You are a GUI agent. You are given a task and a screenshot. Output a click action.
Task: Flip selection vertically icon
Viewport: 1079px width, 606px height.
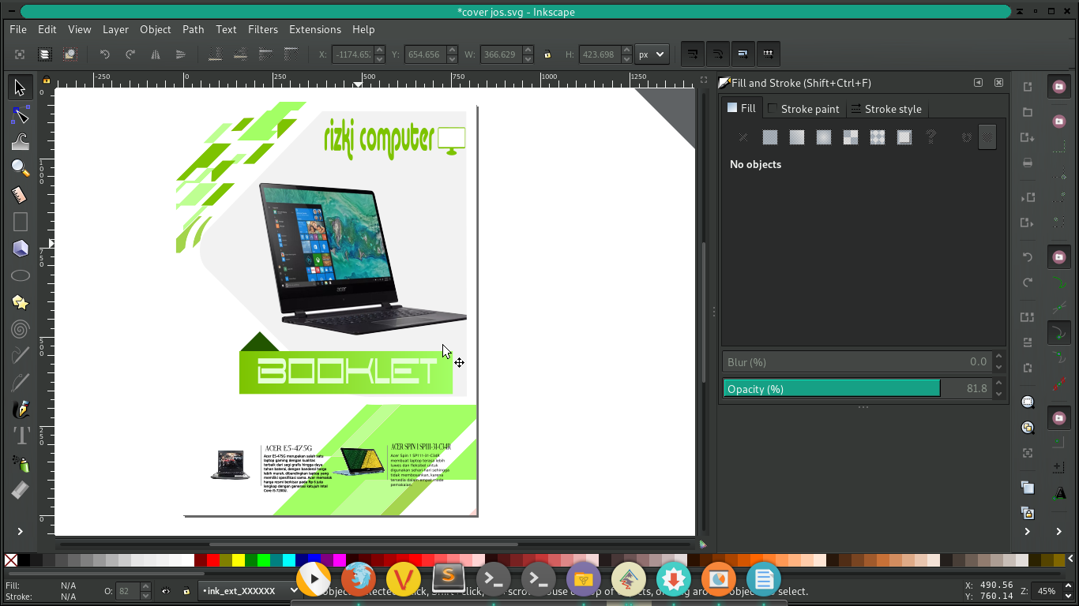pos(181,54)
